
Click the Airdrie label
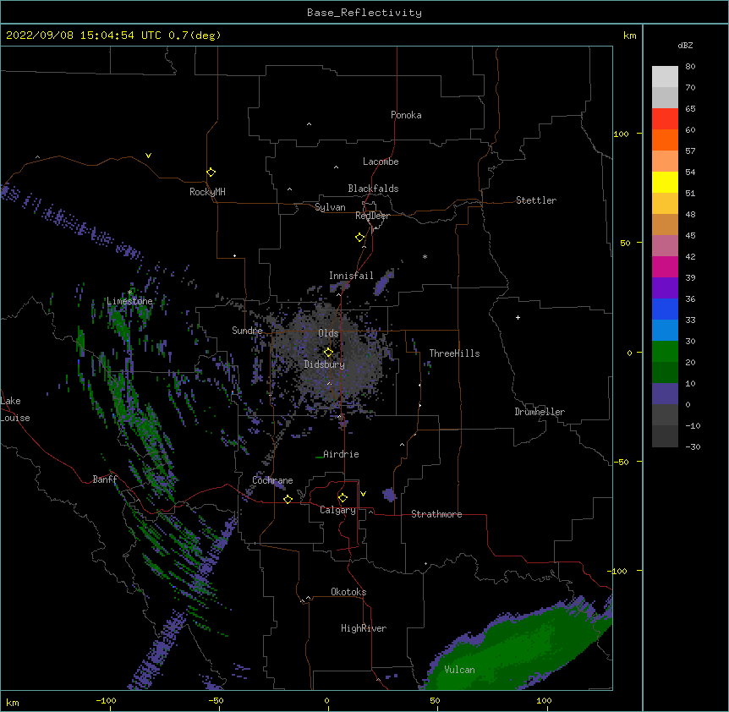[x=341, y=454]
